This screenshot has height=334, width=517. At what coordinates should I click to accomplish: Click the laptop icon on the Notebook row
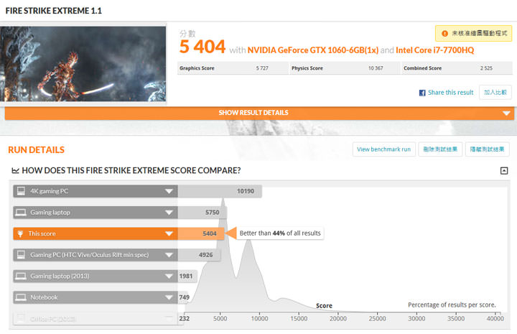click(x=21, y=297)
